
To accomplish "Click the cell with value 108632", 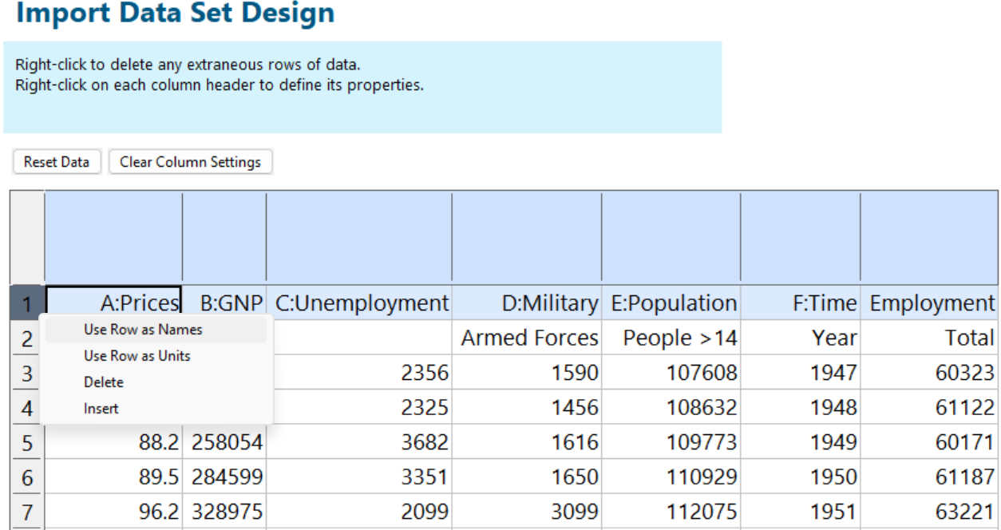I will (671, 408).
